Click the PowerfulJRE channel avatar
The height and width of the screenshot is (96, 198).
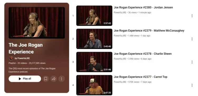point(11,58)
